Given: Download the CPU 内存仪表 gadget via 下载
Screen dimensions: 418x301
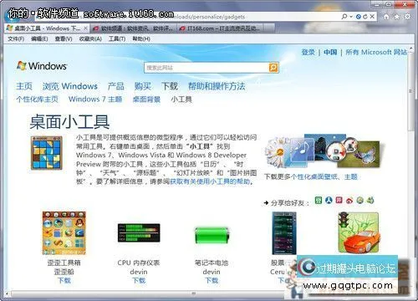Looking at the screenshot, I should click(x=139, y=280).
